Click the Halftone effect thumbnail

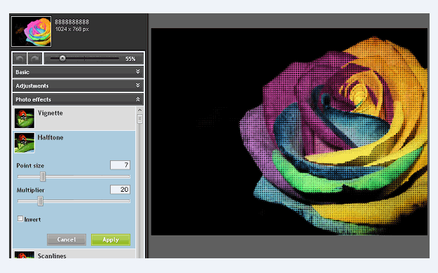point(25,143)
